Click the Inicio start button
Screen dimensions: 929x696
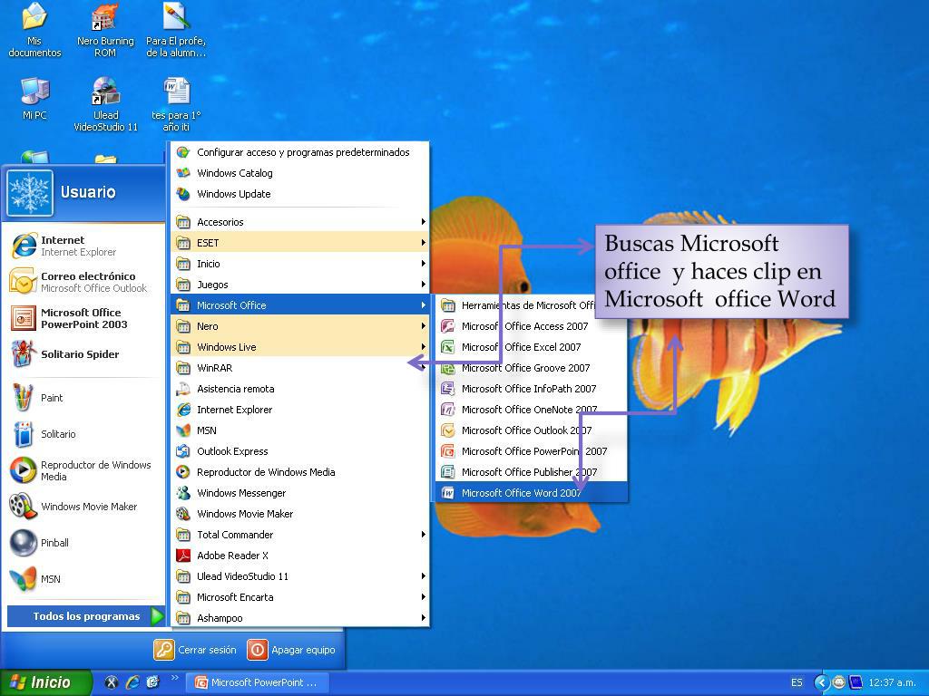pos(45,682)
